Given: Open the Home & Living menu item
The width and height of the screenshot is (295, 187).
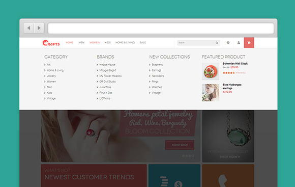Looking at the screenshot, I should pos(125,43).
